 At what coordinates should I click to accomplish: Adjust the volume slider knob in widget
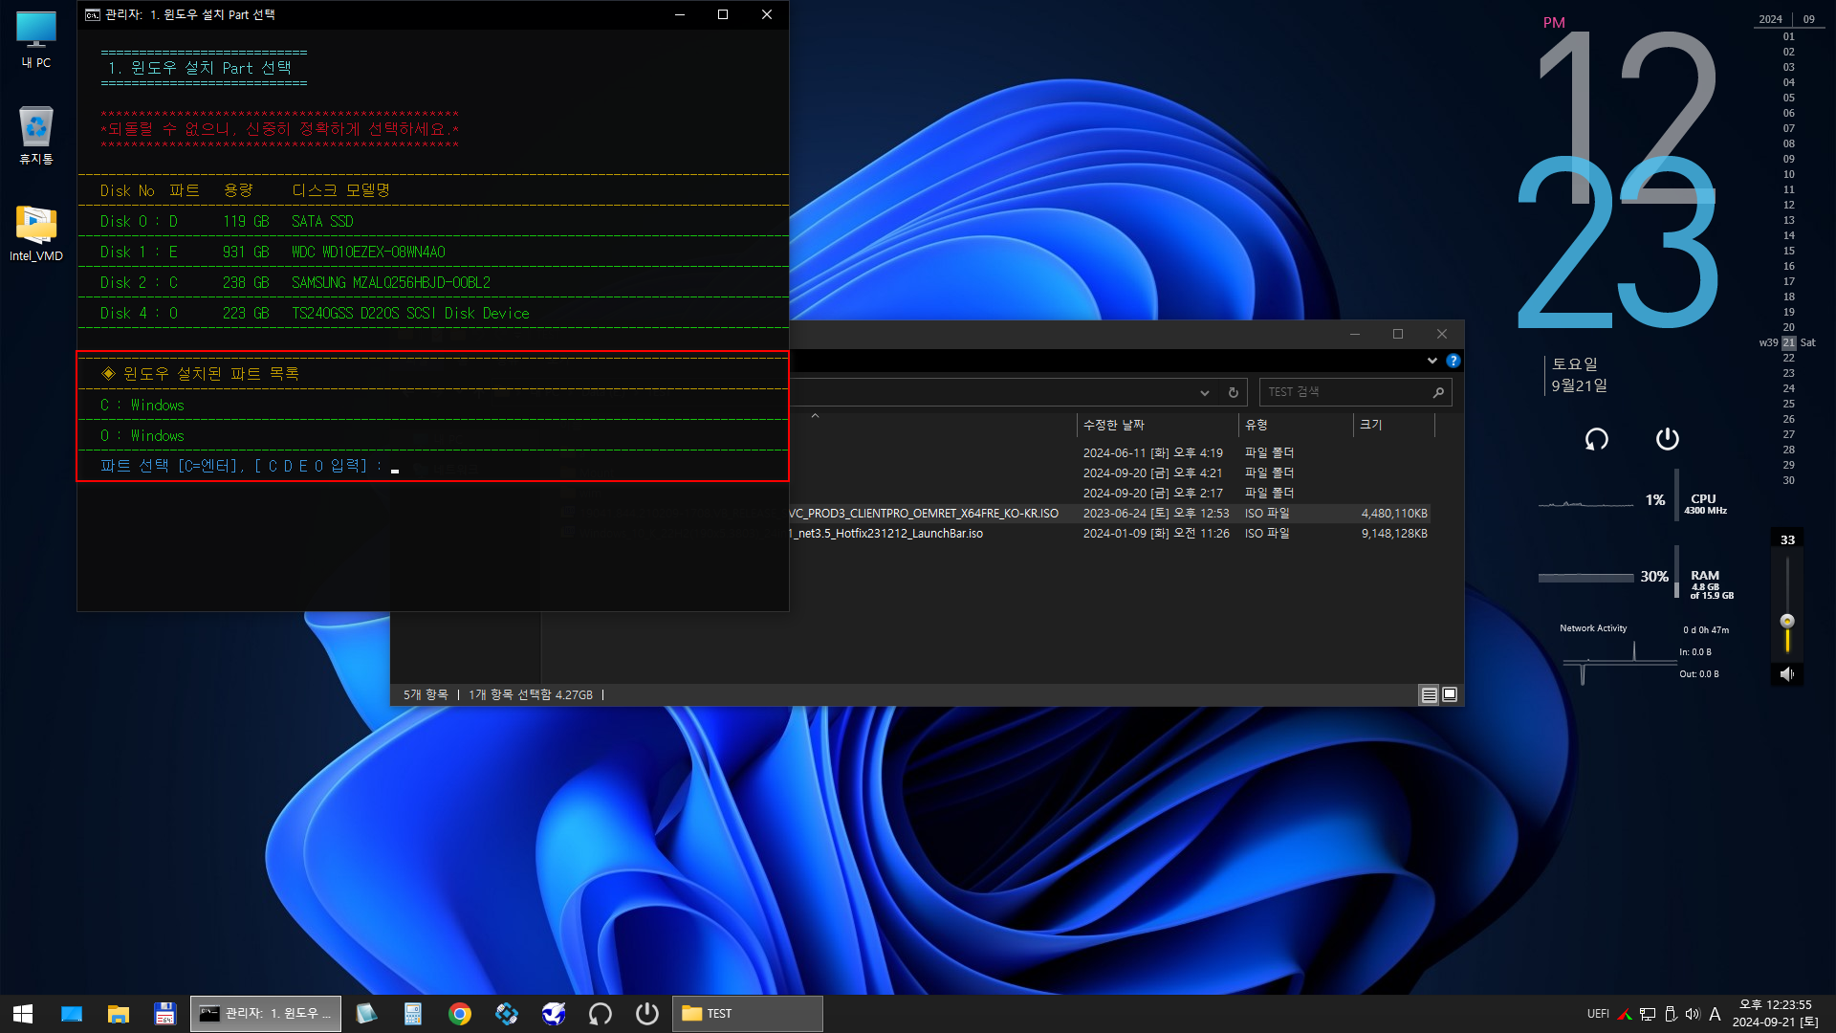[x=1786, y=621]
